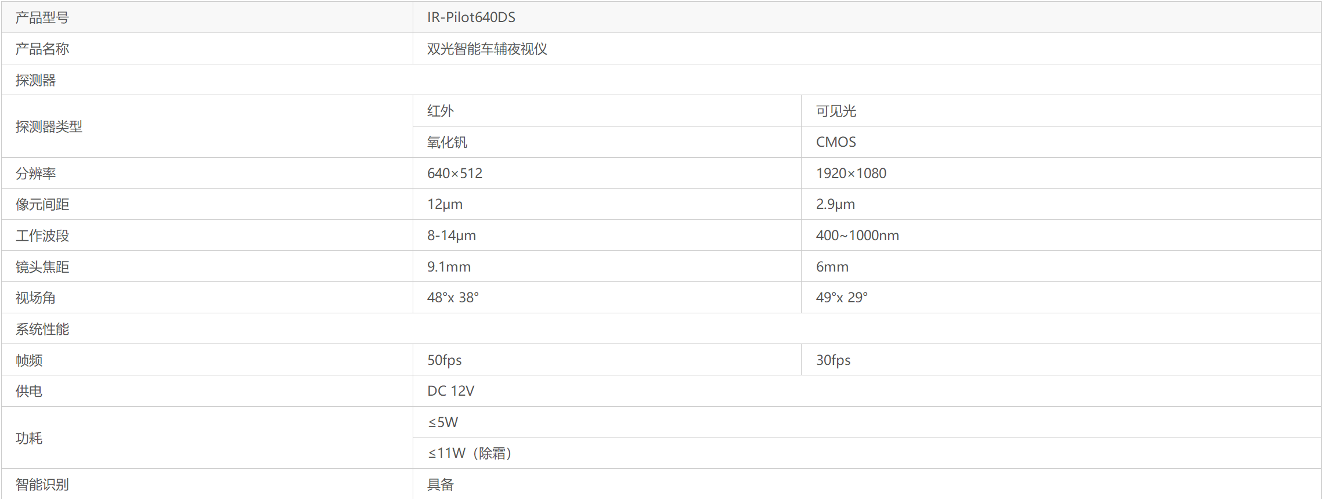Click the 探测器 section header row
The image size is (1324, 499).
pyautogui.click(x=35, y=81)
